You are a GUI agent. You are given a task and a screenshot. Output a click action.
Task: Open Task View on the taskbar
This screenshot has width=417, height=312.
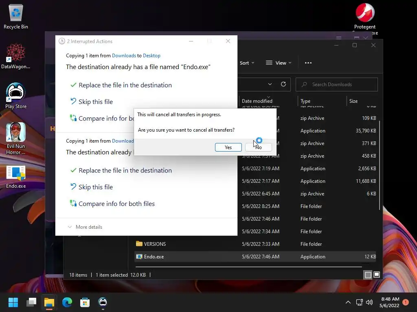(31, 302)
